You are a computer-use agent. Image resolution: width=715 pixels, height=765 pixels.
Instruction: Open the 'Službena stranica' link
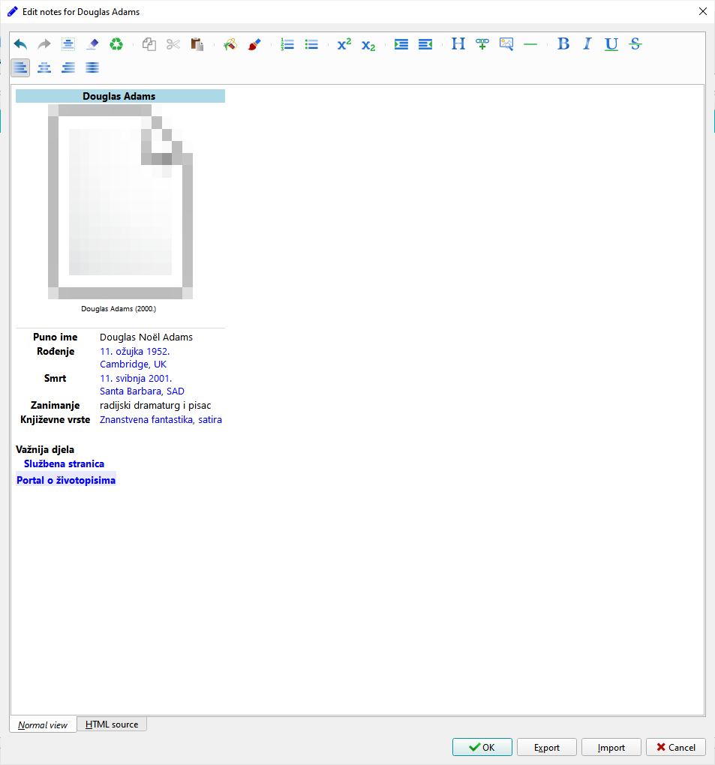[64, 463]
